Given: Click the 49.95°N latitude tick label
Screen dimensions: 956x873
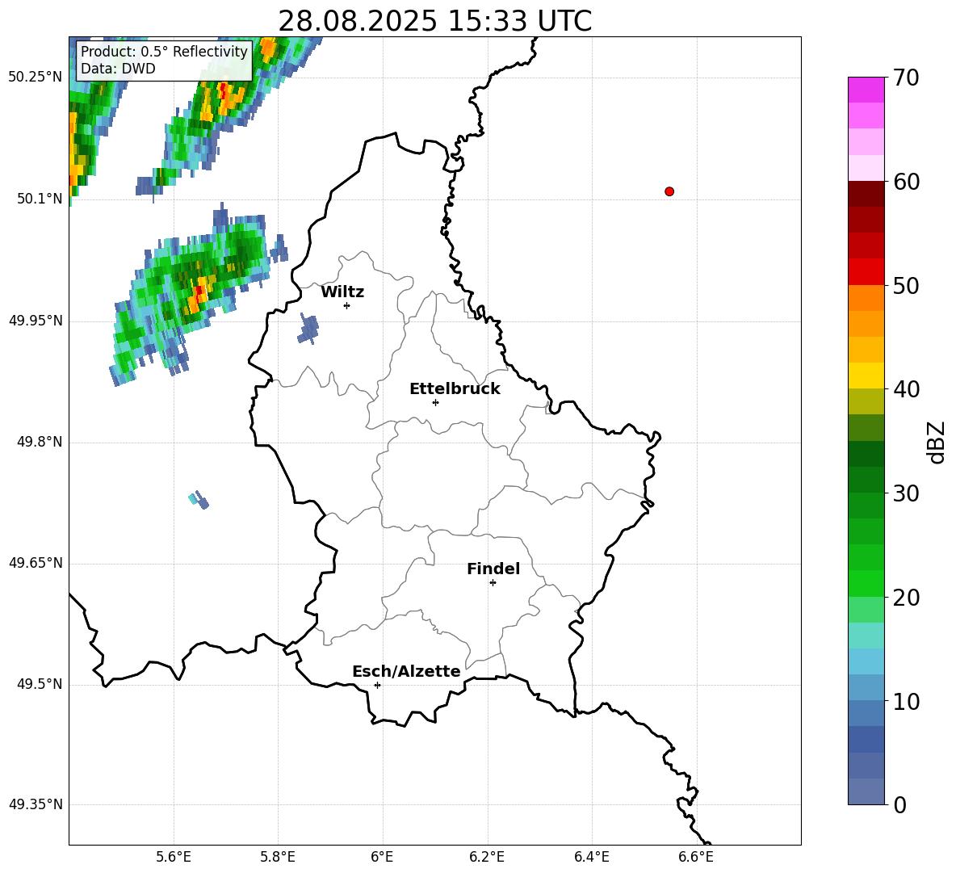Looking at the screenshot, I should [36, 321].
